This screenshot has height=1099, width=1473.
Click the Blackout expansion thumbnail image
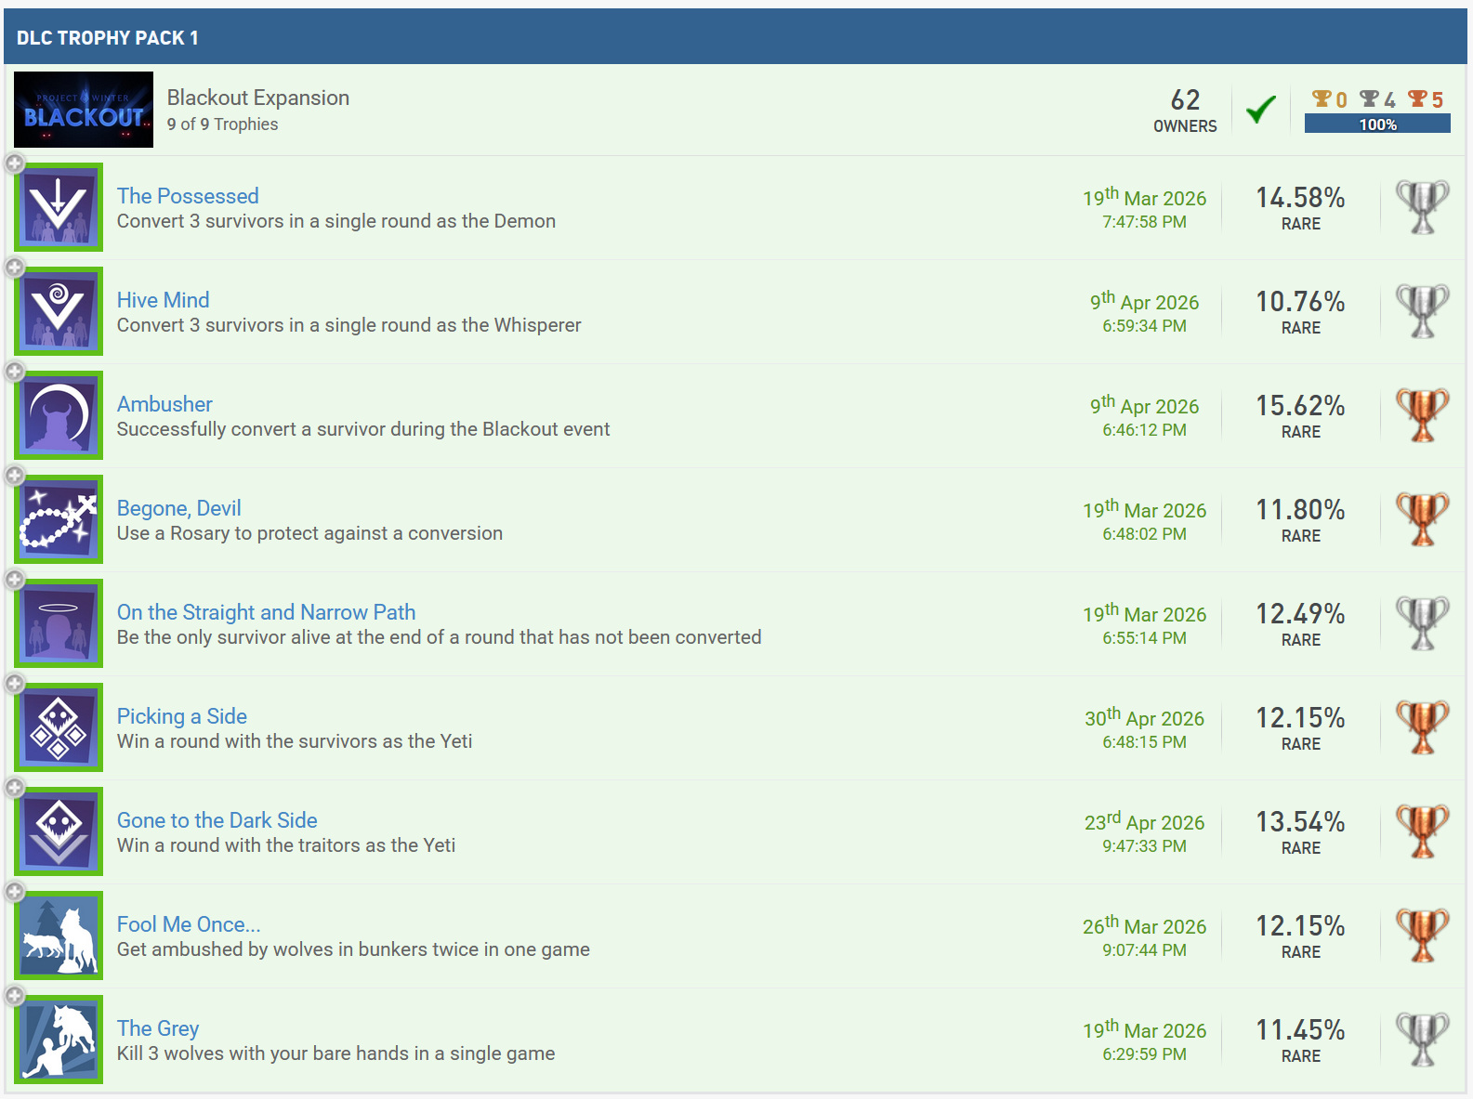(x=84, y=110)
